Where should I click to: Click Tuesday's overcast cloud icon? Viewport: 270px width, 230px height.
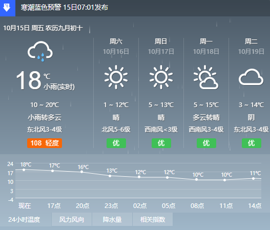point(251,77)
